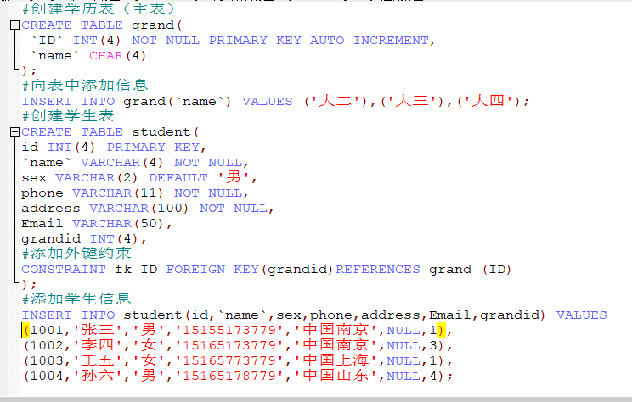Click 'grandid' at the start of the INT(4) line
632x402 pixels.
click(x=51, y=239)
